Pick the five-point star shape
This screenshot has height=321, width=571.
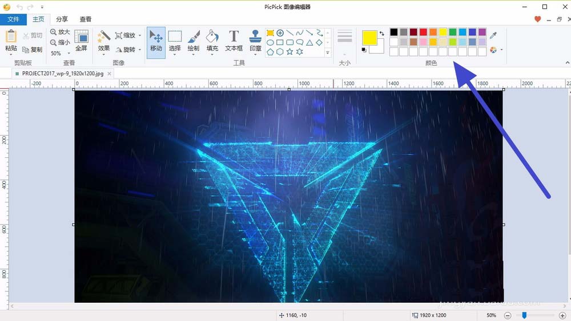click(x=290, y=52)
